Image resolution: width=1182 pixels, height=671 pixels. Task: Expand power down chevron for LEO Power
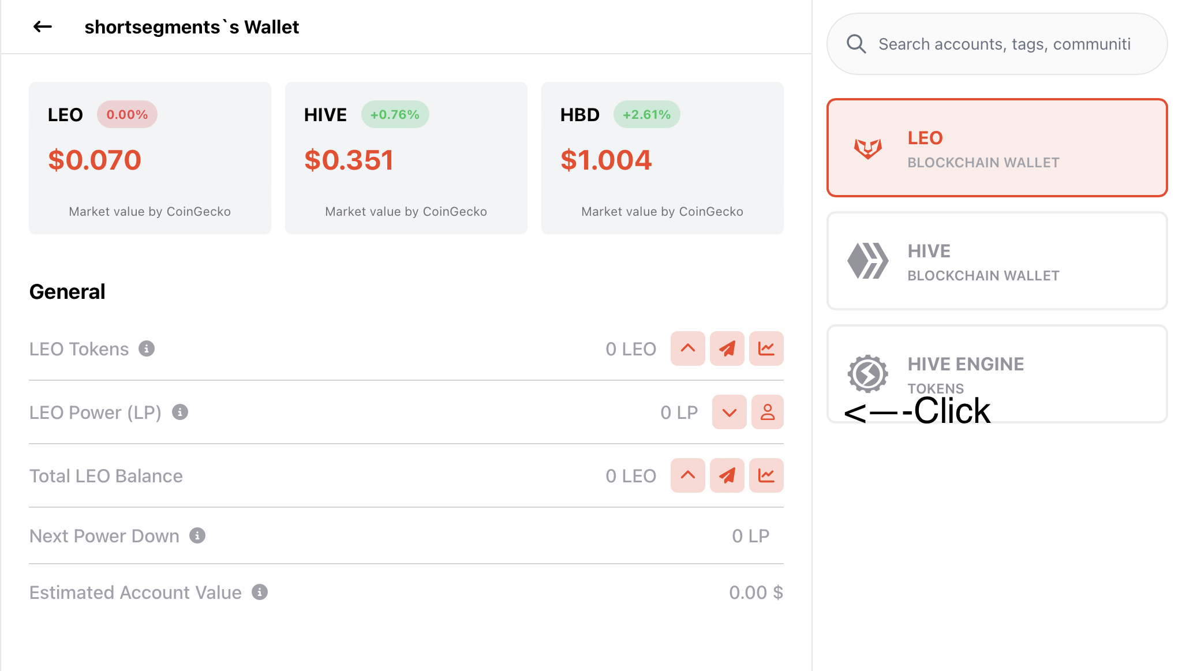(730, 412)
